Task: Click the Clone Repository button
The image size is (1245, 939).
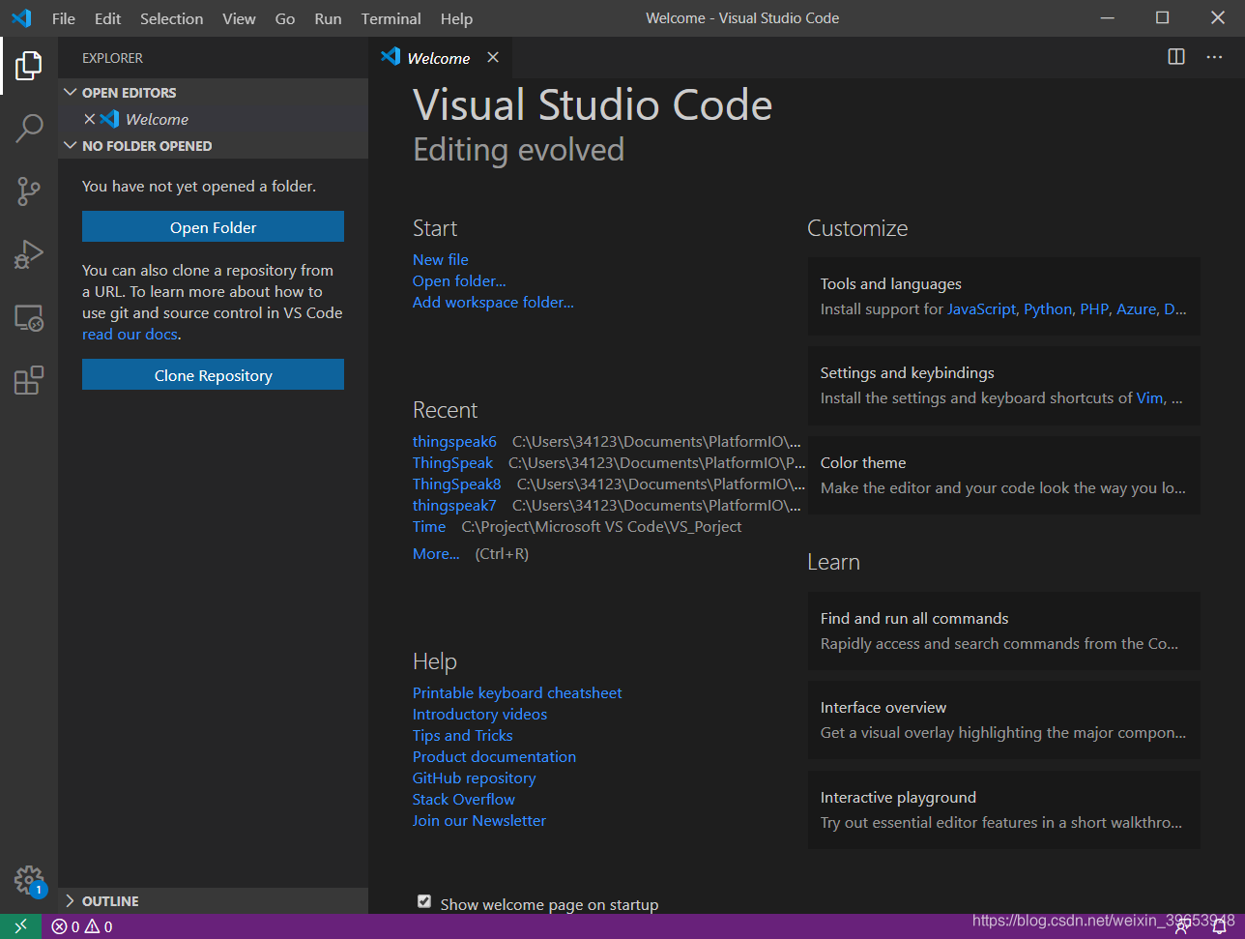Action: tap(213, 375)
